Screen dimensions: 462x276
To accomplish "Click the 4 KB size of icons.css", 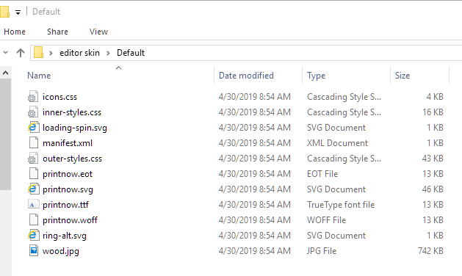I will tap(435, 97).
